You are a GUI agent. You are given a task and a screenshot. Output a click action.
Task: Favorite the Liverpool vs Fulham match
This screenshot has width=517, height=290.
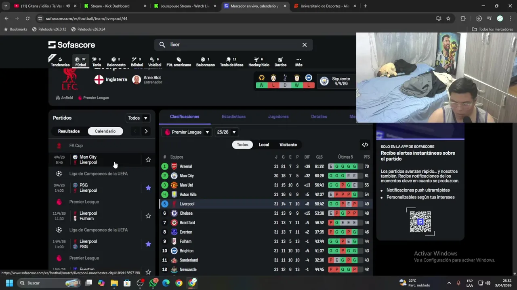point(148,216)
